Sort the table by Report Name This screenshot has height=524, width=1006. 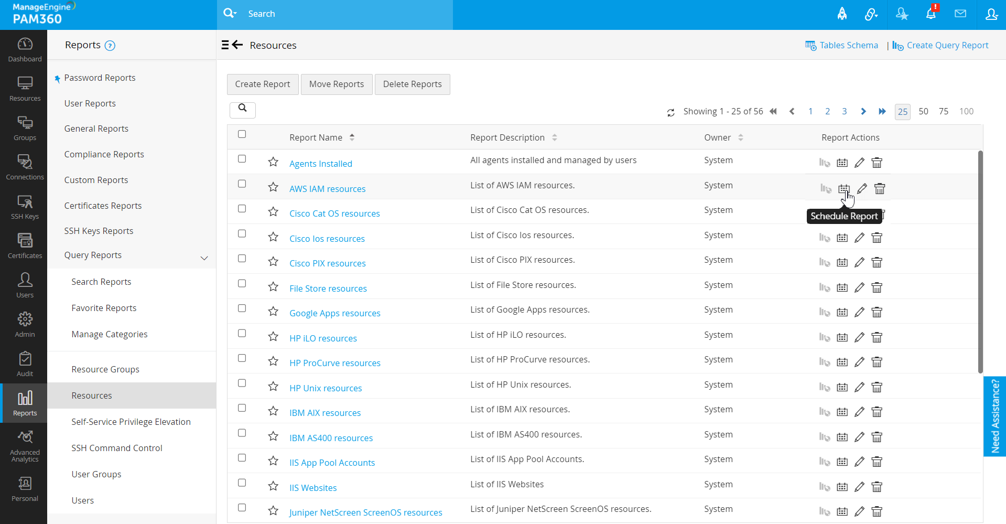click(x=352, y=137)
